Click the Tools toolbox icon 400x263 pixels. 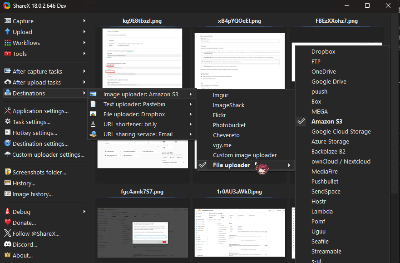click(8, 54)
